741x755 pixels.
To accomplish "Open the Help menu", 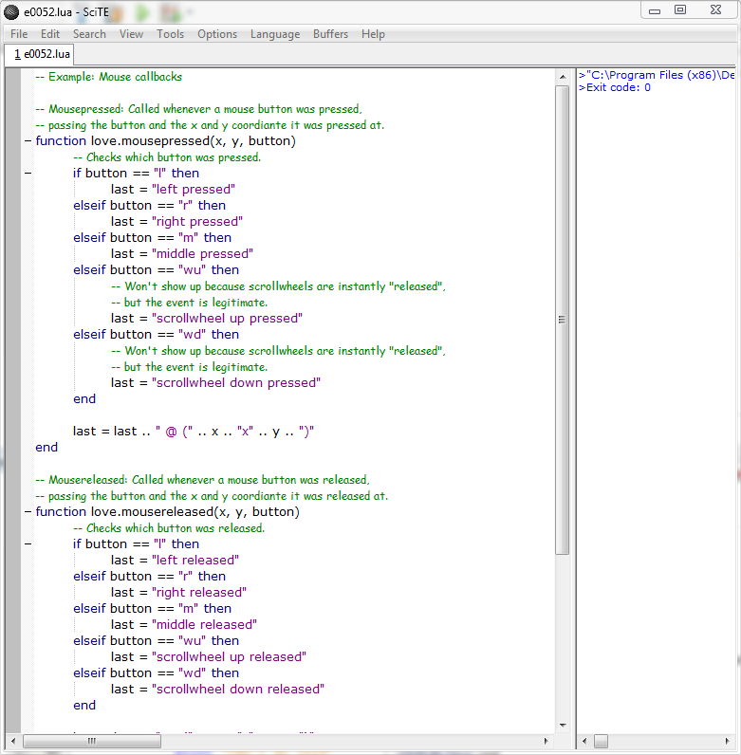I will click(x=374, y=34).
